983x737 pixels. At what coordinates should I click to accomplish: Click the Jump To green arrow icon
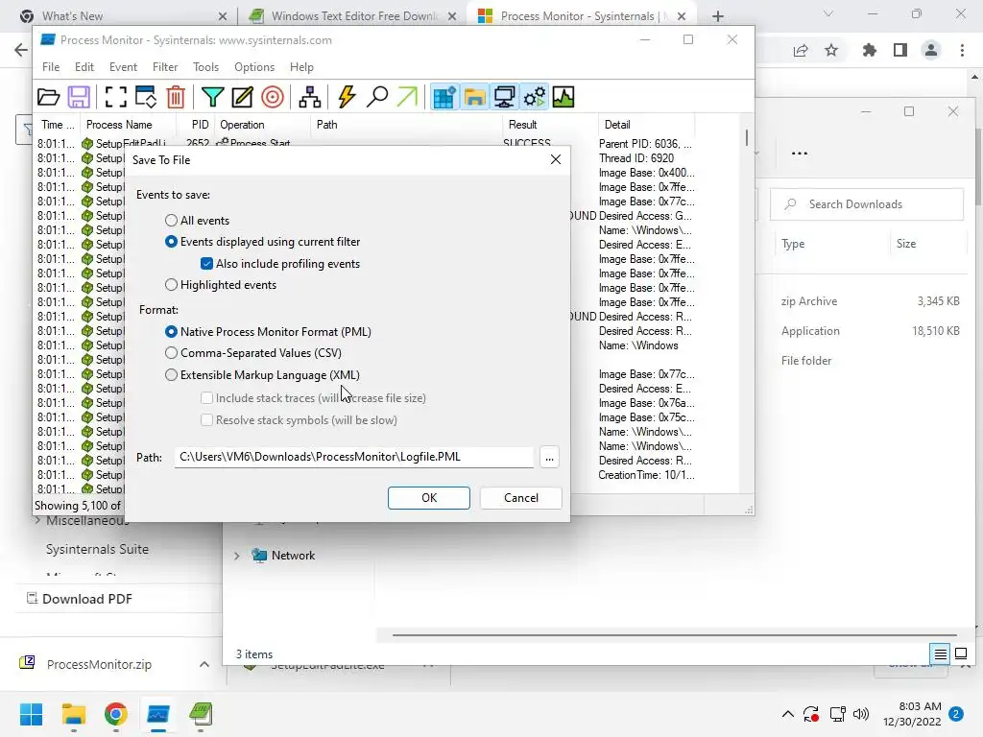coord(407,97)
